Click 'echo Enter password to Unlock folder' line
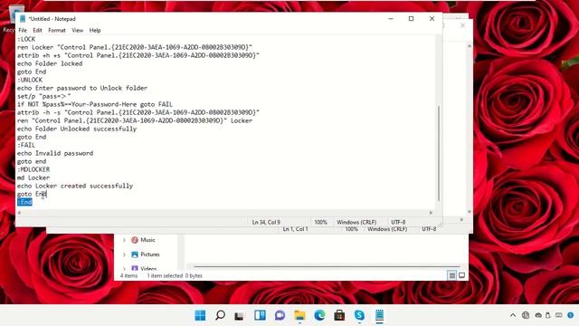 82,88
